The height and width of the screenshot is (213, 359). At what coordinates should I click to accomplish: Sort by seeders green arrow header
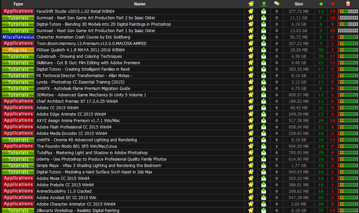click(x=321, y=4)
